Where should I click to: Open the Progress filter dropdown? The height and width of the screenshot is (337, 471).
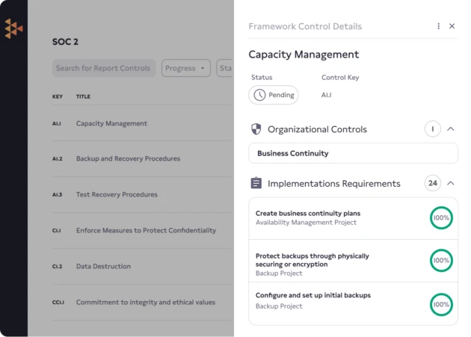(x=186, y=69)
